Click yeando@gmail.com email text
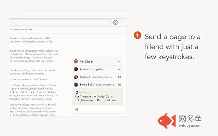This screenshot has width=218, height=136. coord(102,77)
